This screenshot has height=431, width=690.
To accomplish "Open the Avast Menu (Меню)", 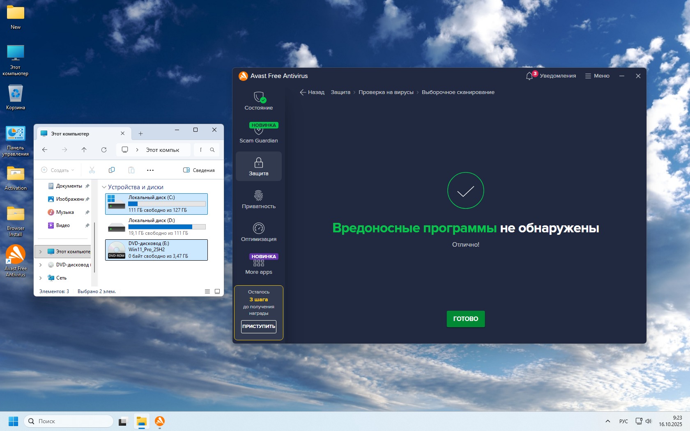I will [x=597, y=76].
